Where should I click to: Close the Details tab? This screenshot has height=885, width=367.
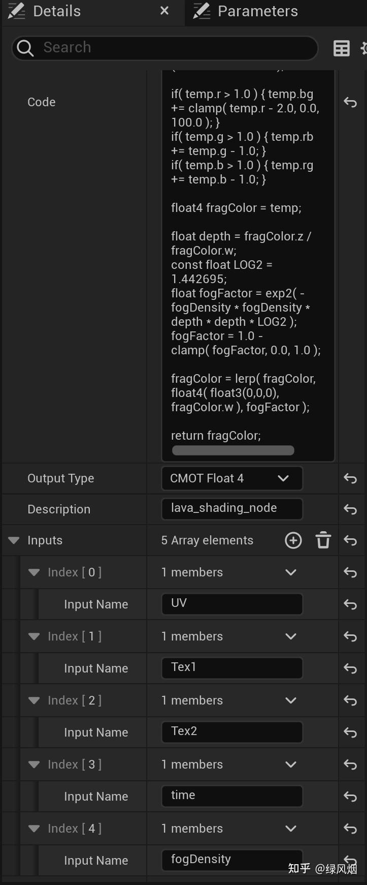tap(164, 11)
